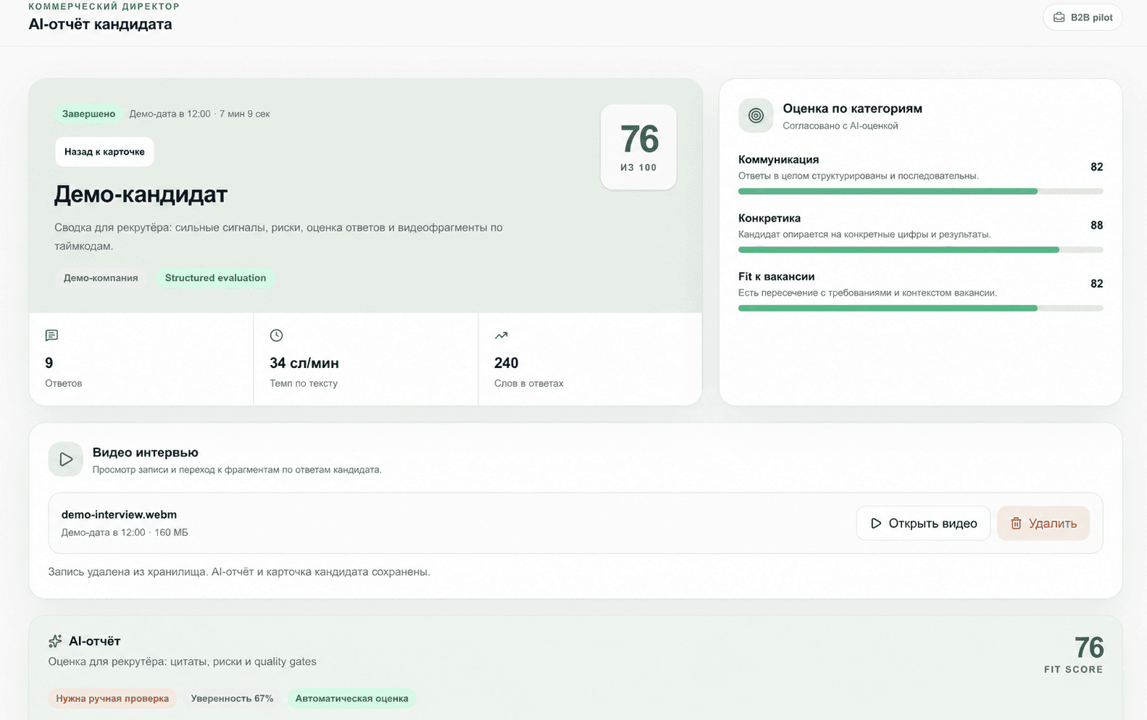Click the play icon beside Видео интервью heading
Image resolution: width=1147 pixels, height=720 pixels.
[x=66, y=459]
